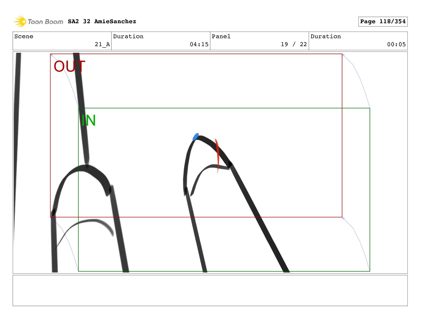This screenshot has width=421, height=325.
Task: Click the Duration label beside the Scene cell
Action: point(128,36)
